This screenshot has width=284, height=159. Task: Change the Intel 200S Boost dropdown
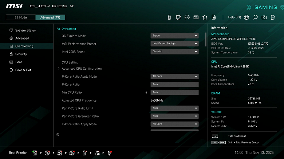coord(174,52)
